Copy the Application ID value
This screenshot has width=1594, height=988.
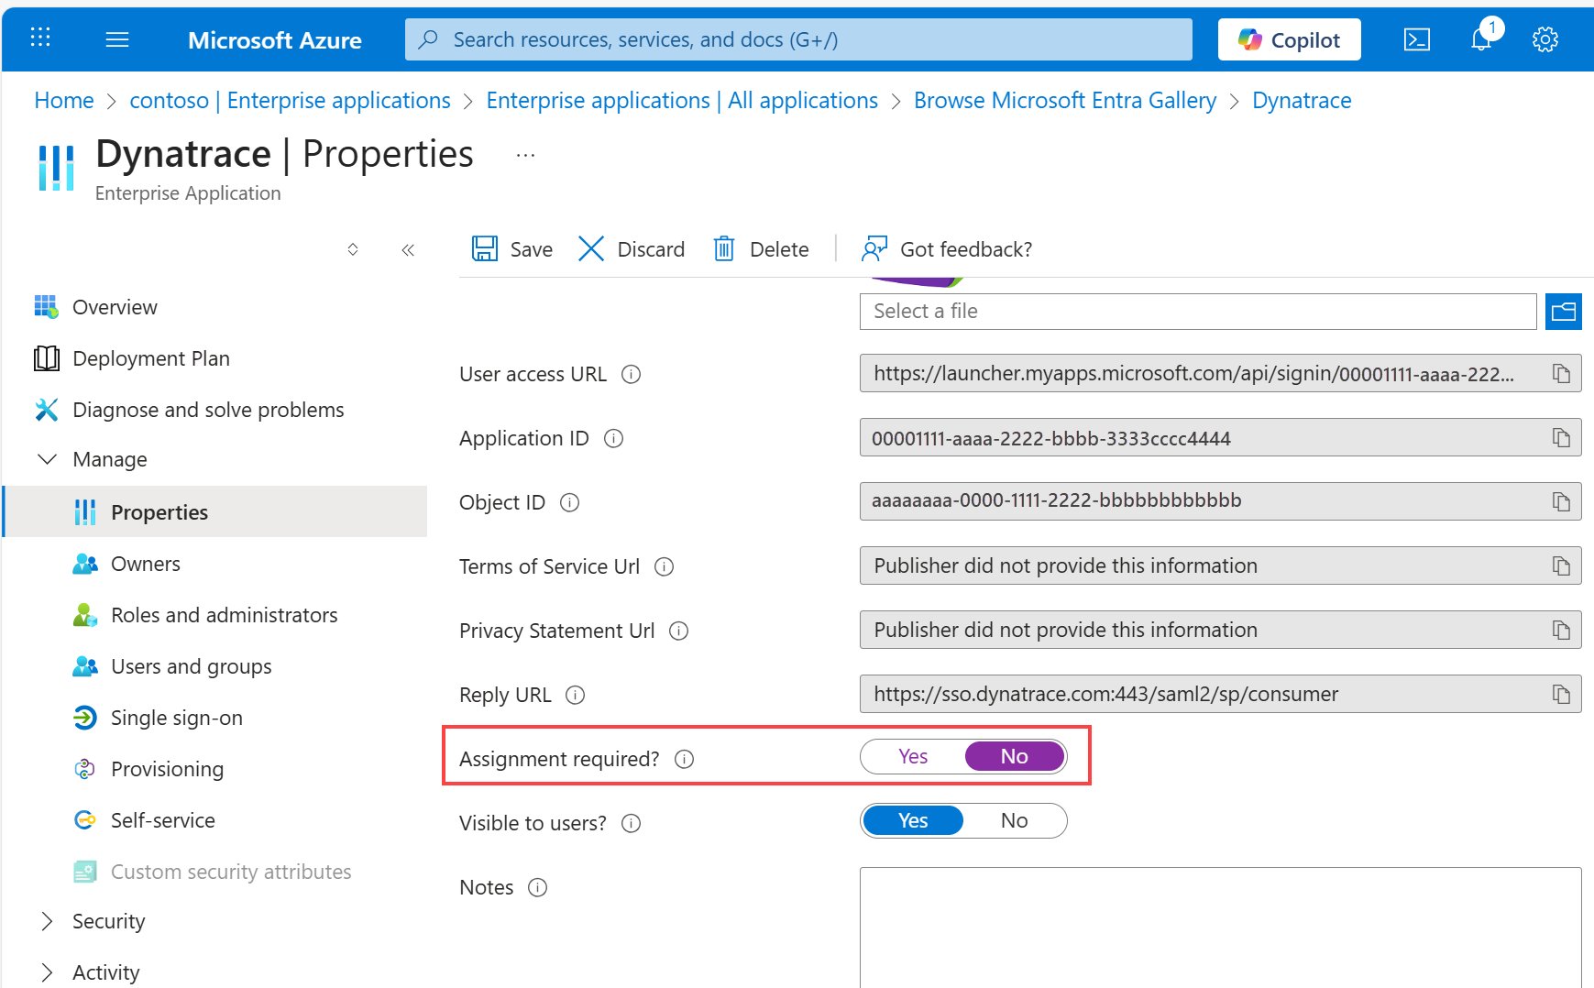pyautogui.click(x=1561, y=438)
